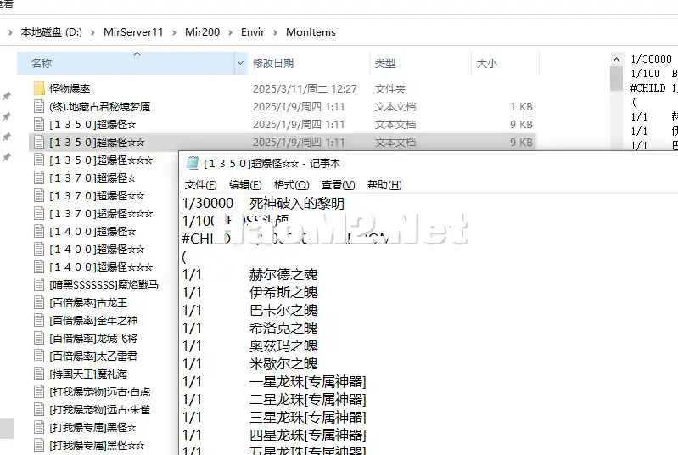Click the [1370]超爆怪☆☆ file icon
The image size is (678, 455).
point(39,195)
